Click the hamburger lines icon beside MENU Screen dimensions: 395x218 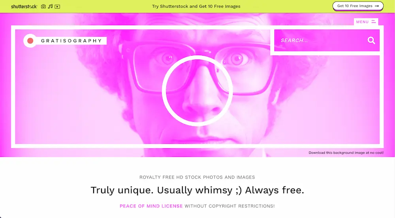coord(374,22)
